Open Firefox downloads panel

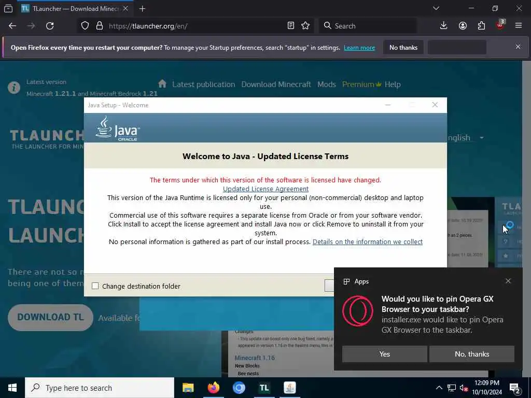[x=443, y=26]
